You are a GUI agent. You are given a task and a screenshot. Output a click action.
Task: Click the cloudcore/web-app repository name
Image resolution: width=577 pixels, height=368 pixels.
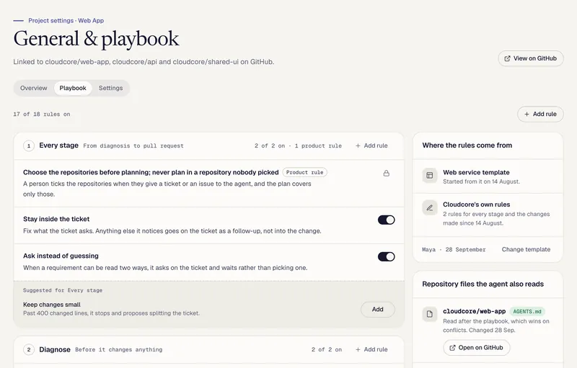click(x=474, y=311)
